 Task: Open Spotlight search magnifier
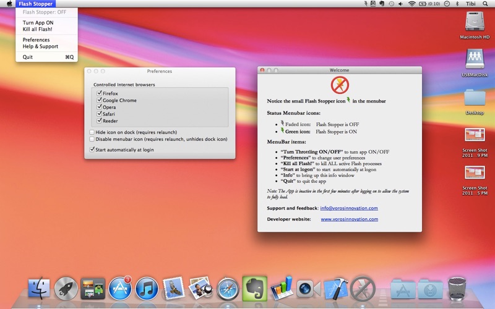coord(485,4)
